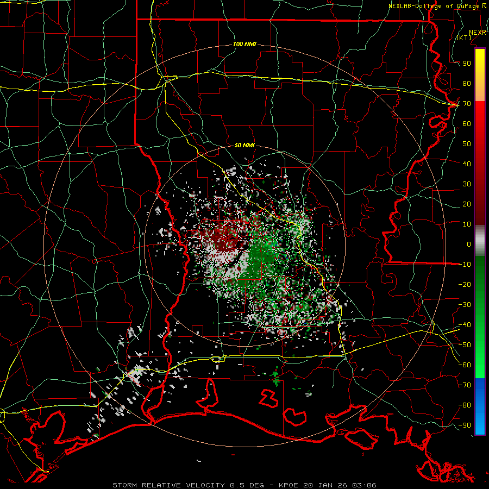This screenshot has height=489, width=489.
Task: Click the -80 value on color scale
Action: pos(465,405)
